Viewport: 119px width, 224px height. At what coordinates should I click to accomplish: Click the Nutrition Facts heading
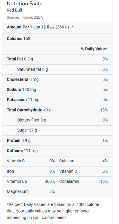coord(24,4)
